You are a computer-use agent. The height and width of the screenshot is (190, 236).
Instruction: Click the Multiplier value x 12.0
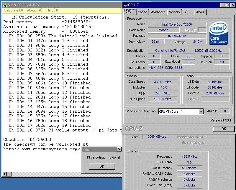pos(163,87)
